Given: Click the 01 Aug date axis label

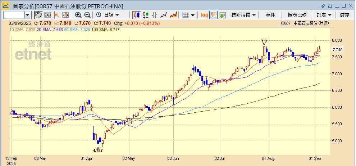Looking at the screenshot, I should [268, 158].
